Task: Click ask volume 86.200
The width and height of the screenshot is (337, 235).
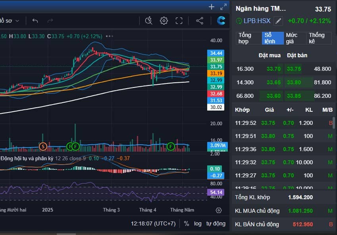Action: (x=322, y=96)
